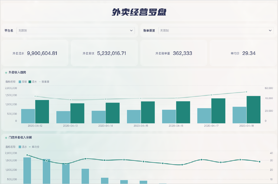The width and height of the screenshot is (278, 184).
Task: Click 账单量 data point on 2020-04-18
Action: click(x=246, y=92)
